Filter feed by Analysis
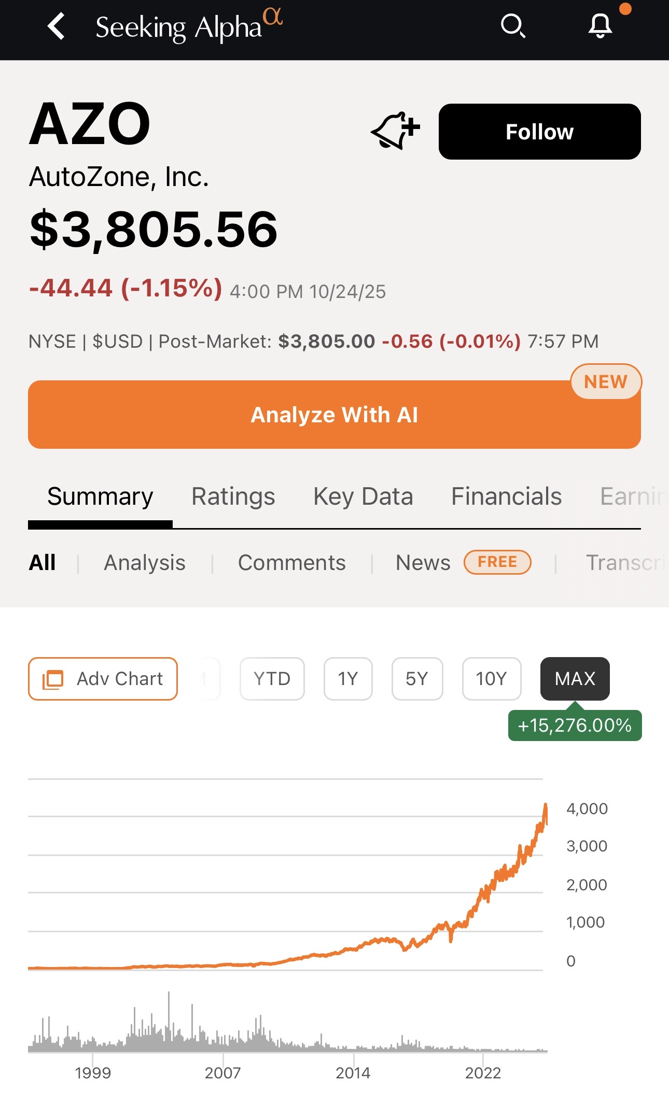Image resolution: width=669 pixels, height=1096 pixels. [x=145, y=563]
